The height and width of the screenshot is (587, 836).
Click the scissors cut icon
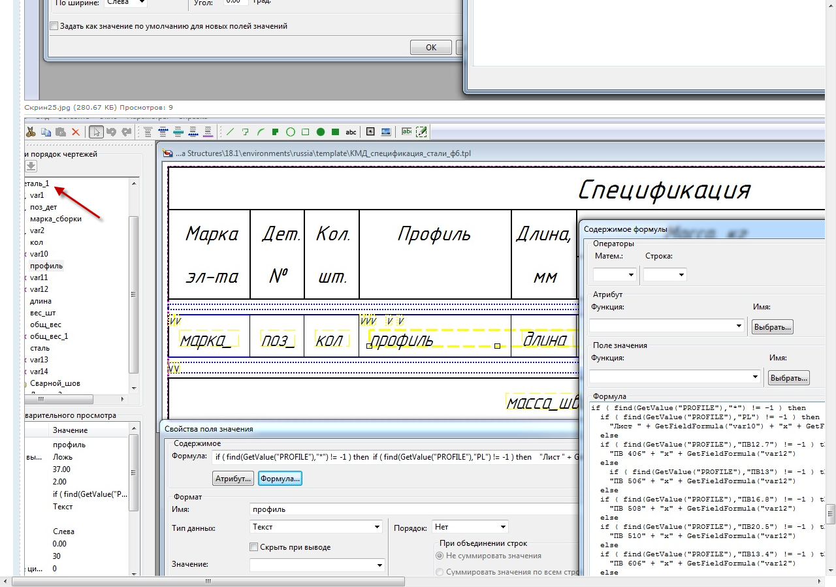click(x=31, y=132)
